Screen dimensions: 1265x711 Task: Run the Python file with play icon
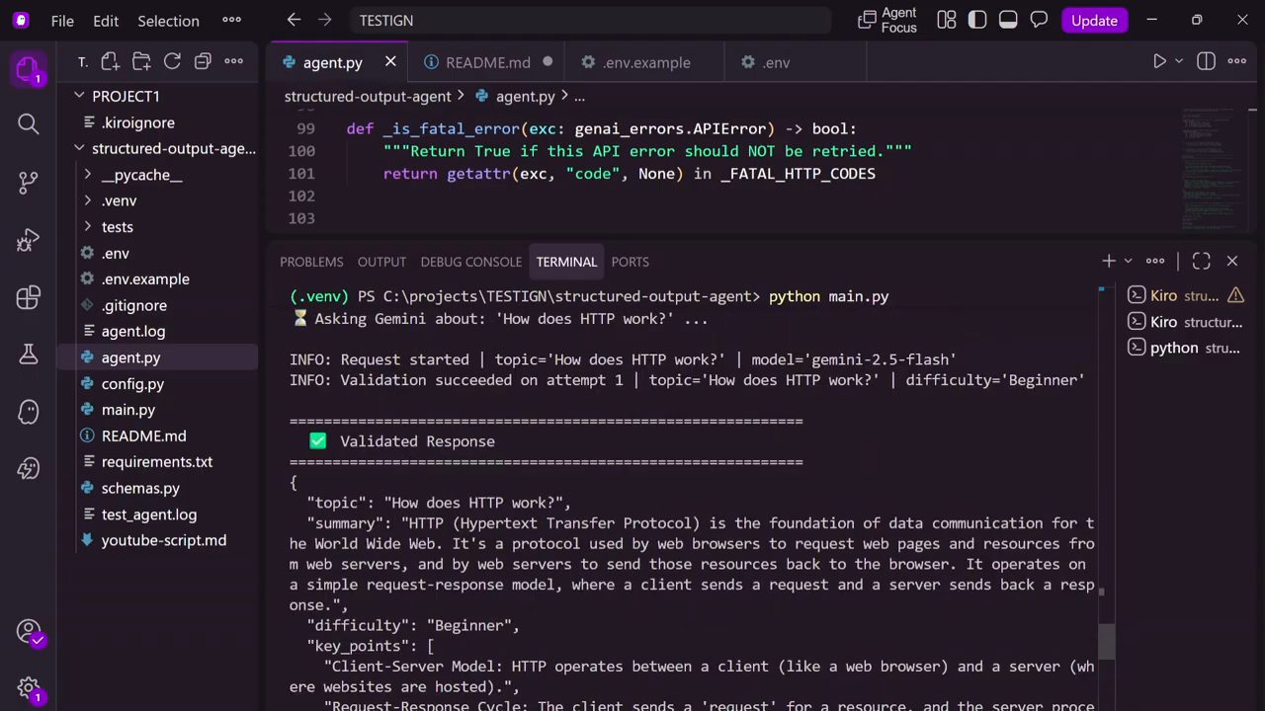(x=1159, y=61)
